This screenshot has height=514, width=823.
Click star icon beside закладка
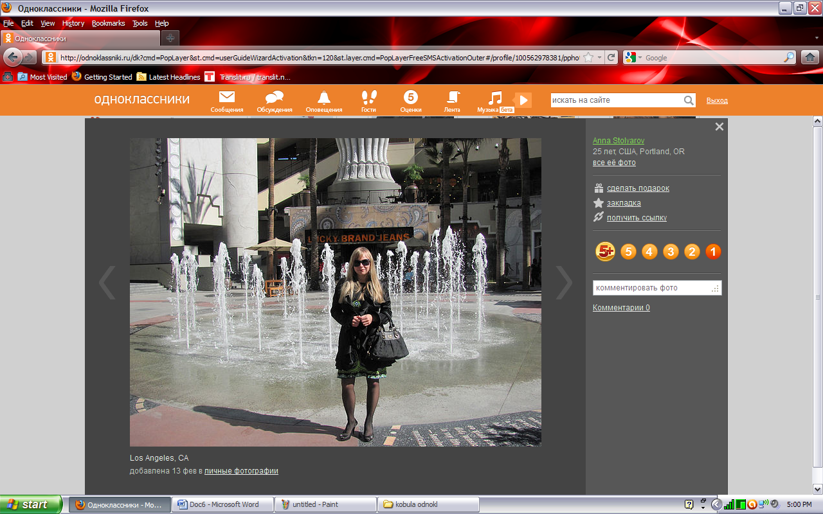[599, 203]
